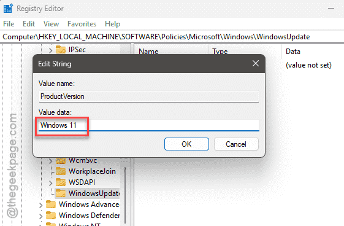Select the Windows Advanced key
Screen dimensions: 344x226
(x=89, y=205)
